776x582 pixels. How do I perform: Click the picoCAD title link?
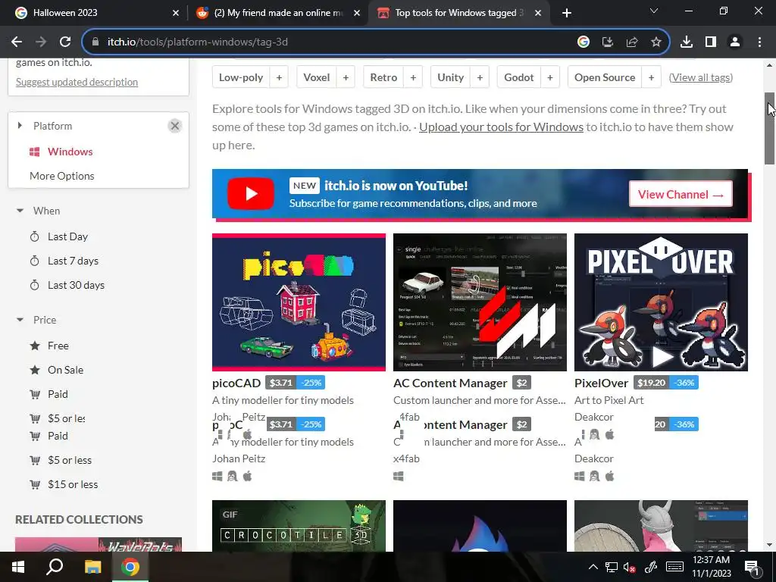(x=236, y=383)
